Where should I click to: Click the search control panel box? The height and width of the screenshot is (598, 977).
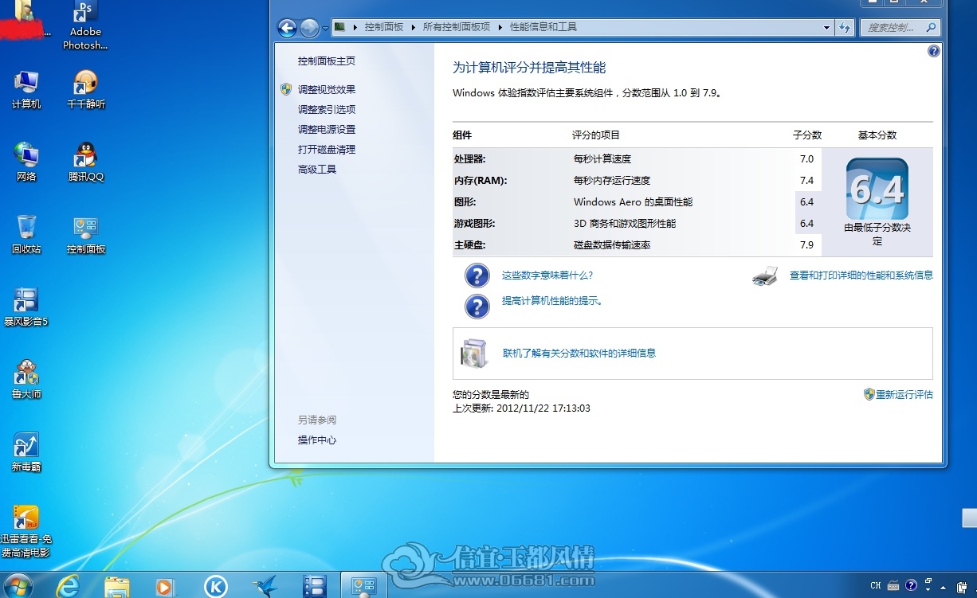point(900,27)
